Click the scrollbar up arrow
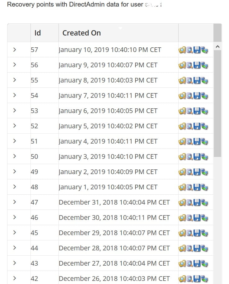Image resolution: width=229 pixels, height=284 pixels. click(217, 47)
